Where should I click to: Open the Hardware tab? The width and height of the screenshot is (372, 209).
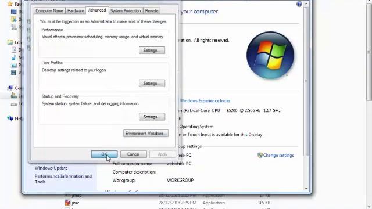(x=76, y=10)
